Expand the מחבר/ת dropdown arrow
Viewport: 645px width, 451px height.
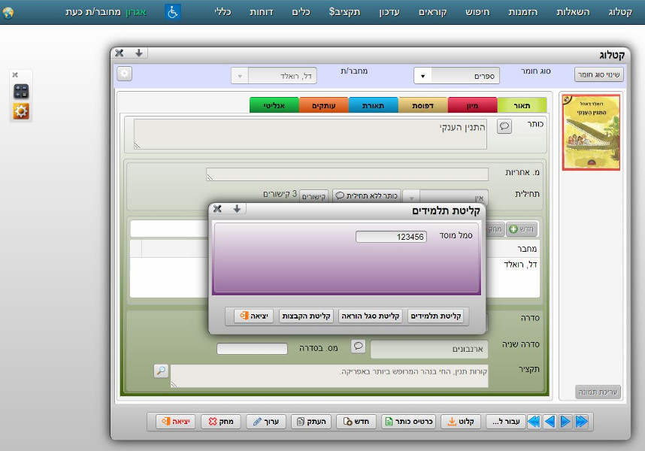[239, 76]
